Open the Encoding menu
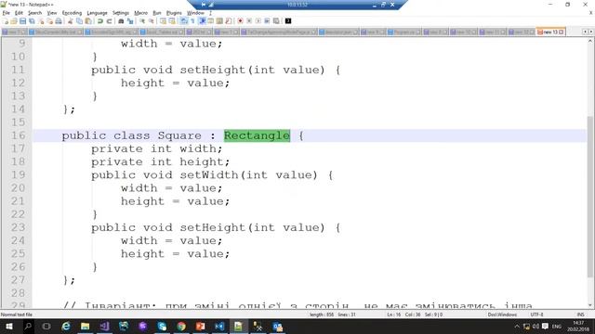 click(x=72, y=13)
